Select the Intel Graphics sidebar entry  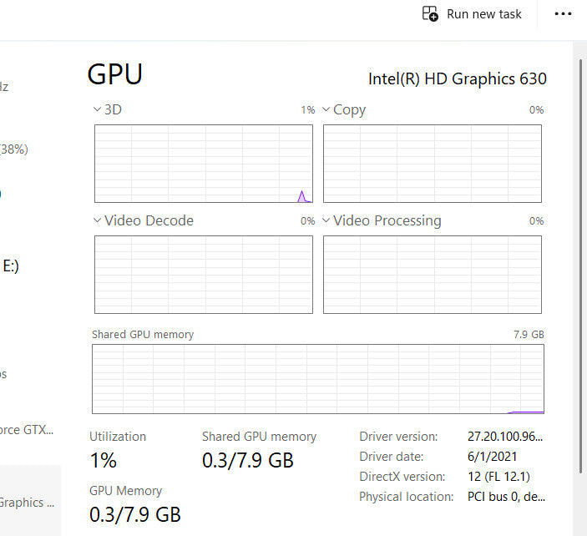point(27,503)
